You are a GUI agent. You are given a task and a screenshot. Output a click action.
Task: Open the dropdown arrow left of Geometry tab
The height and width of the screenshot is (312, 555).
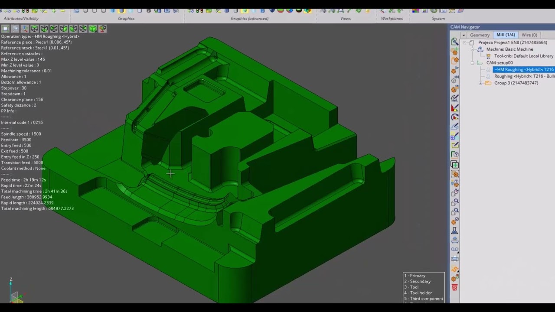(464, 35)
